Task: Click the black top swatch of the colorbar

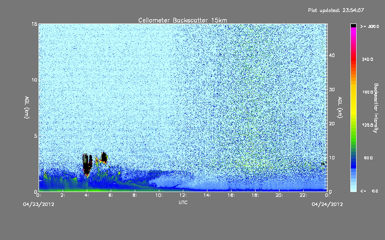Action: tap(353, 25)
